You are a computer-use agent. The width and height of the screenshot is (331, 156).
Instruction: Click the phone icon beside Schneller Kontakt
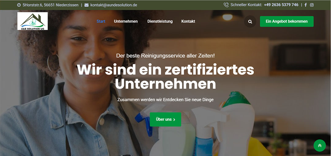226,5
